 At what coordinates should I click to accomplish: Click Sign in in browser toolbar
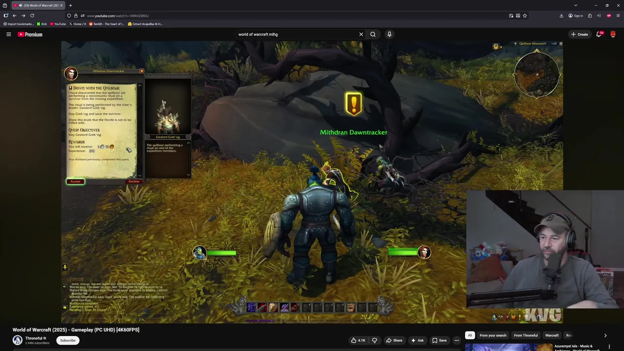click(x=575, y=16)
